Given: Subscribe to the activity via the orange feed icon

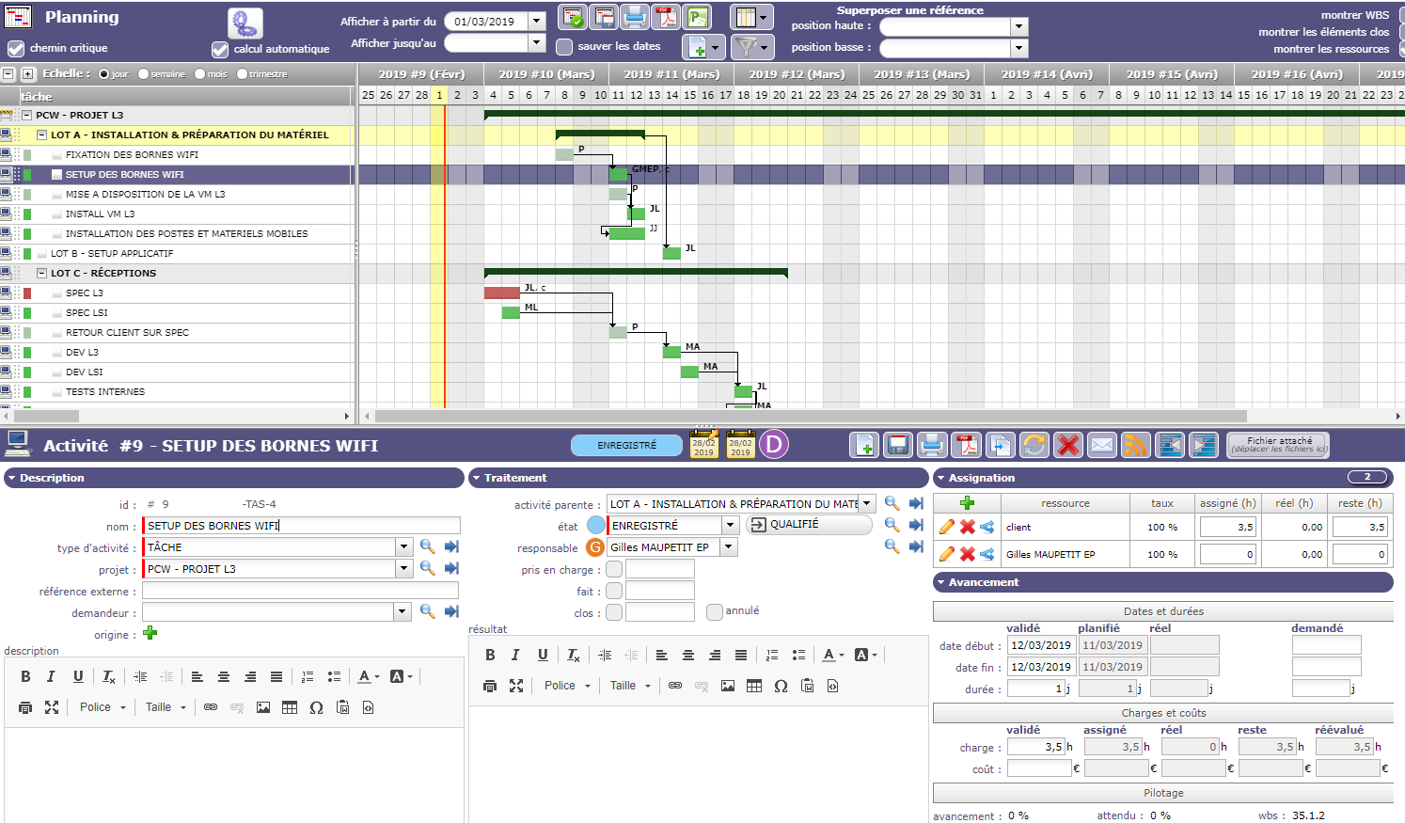Looking at the screenshot, I should point(1136,445).
